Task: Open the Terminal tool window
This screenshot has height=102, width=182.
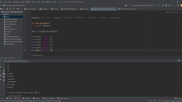Action: coord(36,98)
